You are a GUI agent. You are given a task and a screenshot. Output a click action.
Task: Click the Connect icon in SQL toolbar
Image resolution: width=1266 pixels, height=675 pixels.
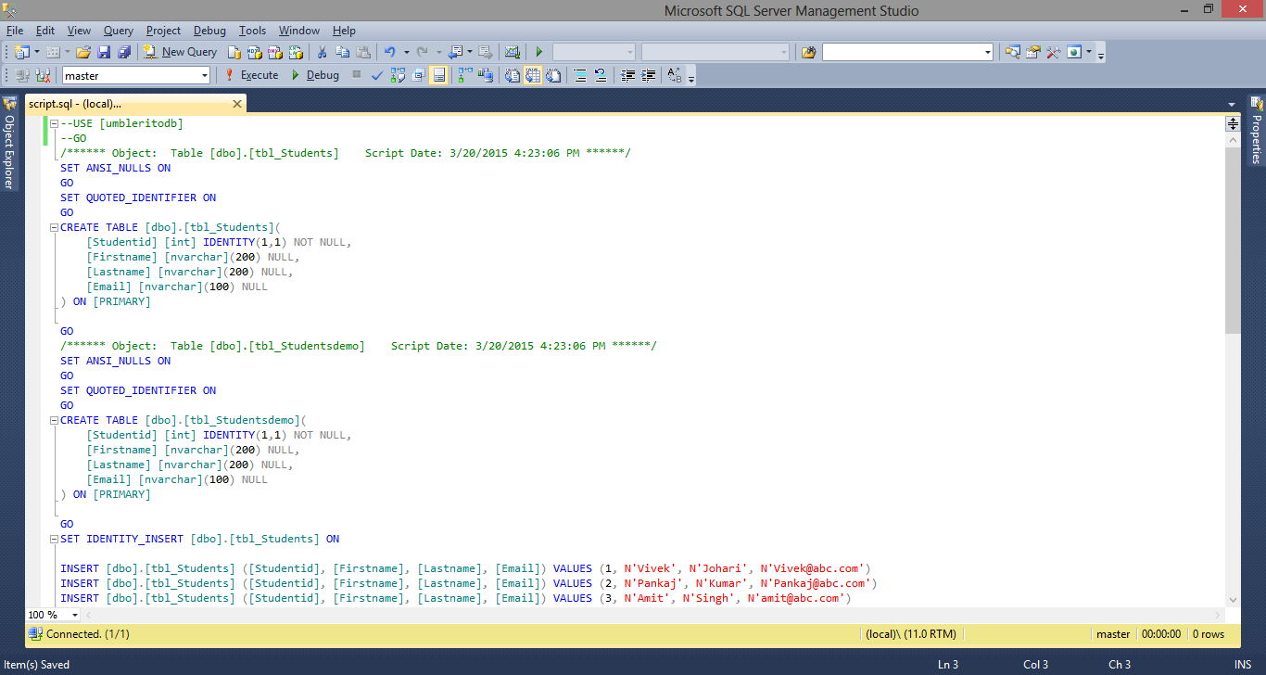21,75
